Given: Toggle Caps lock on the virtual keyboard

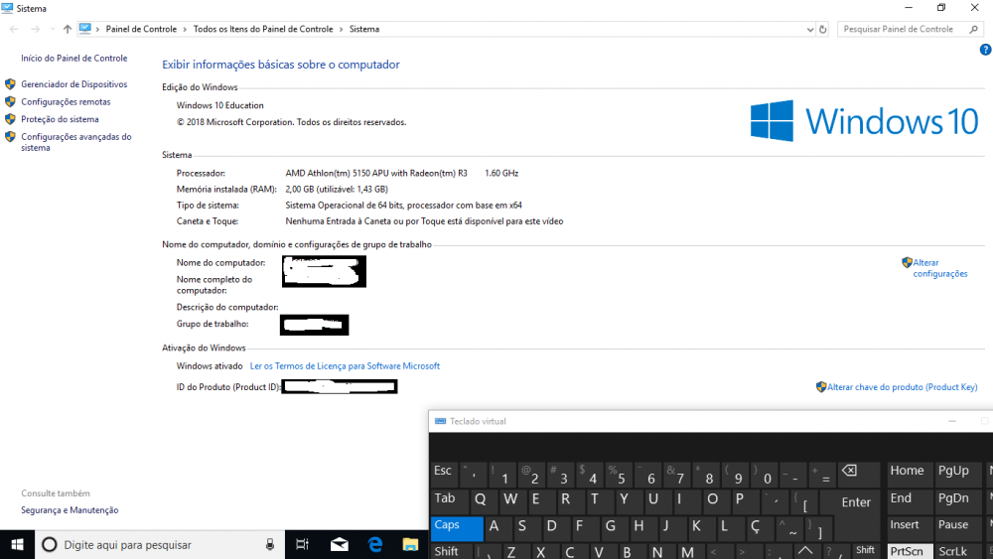Looking at the screenshot, I should pyautogui.click(x=457, y=526).
